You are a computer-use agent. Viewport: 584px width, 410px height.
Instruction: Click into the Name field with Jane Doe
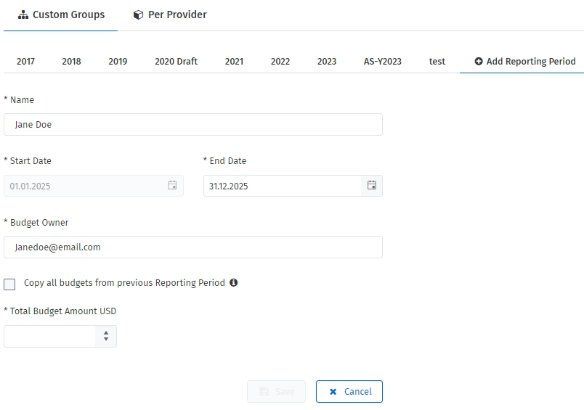tap(192, 124)
